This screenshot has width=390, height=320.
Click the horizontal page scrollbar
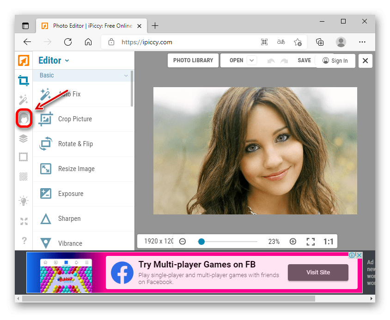(x=169, y=298)
